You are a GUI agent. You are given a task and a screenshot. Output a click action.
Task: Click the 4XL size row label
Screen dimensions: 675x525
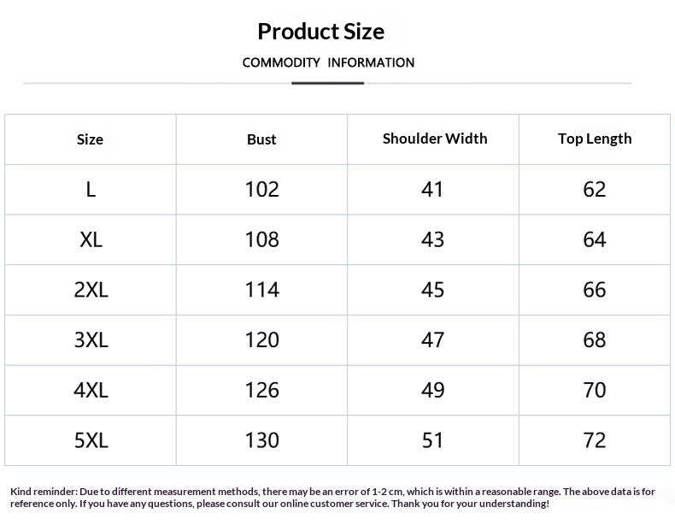pos(91,390)
